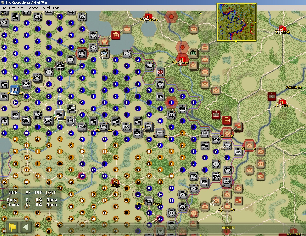Click the red II hex above Selizharovo
The image size is (306, 236).
point(183,47)
